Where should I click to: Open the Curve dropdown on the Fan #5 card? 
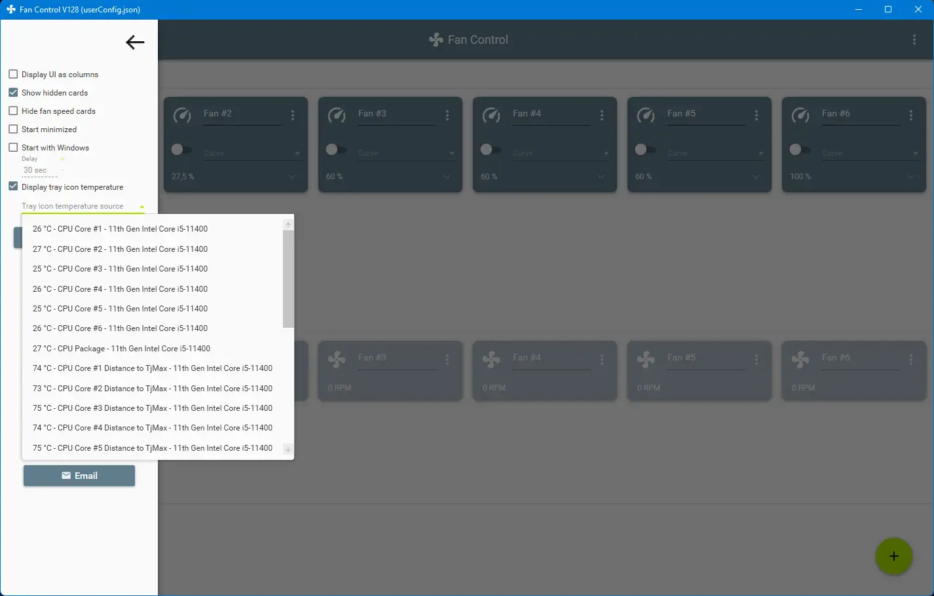coord(716,153)
